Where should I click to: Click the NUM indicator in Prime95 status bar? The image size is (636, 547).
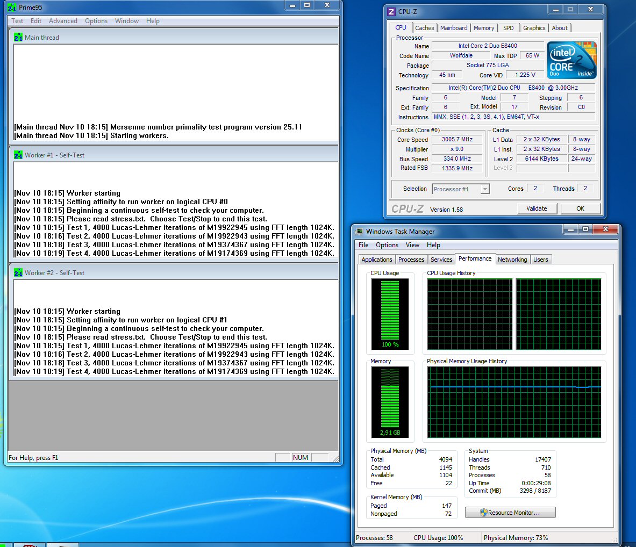click(x=300, y=457)
